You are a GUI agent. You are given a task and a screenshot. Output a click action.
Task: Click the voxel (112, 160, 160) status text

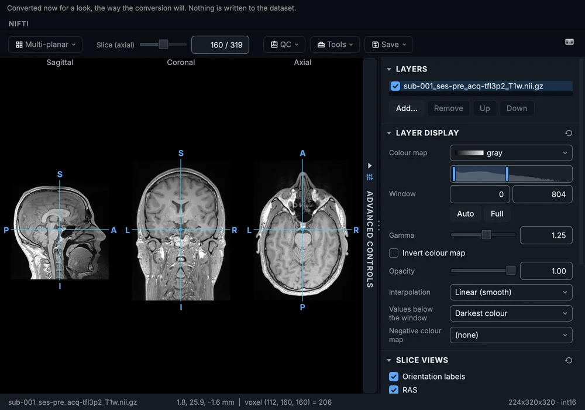288,402
